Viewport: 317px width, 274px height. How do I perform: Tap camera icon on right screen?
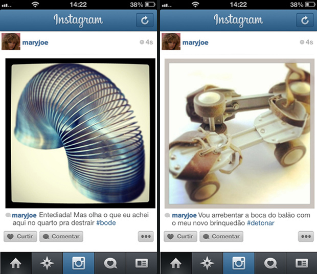tap(239, 263)
